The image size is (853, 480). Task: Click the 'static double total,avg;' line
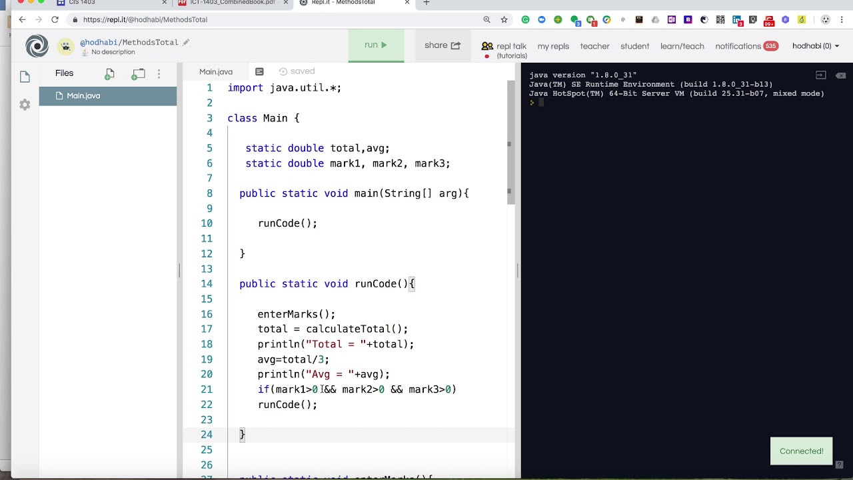click(317, 148)
